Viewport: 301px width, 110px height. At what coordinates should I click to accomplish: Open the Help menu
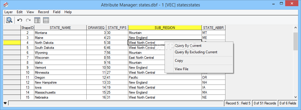[68, 12]
